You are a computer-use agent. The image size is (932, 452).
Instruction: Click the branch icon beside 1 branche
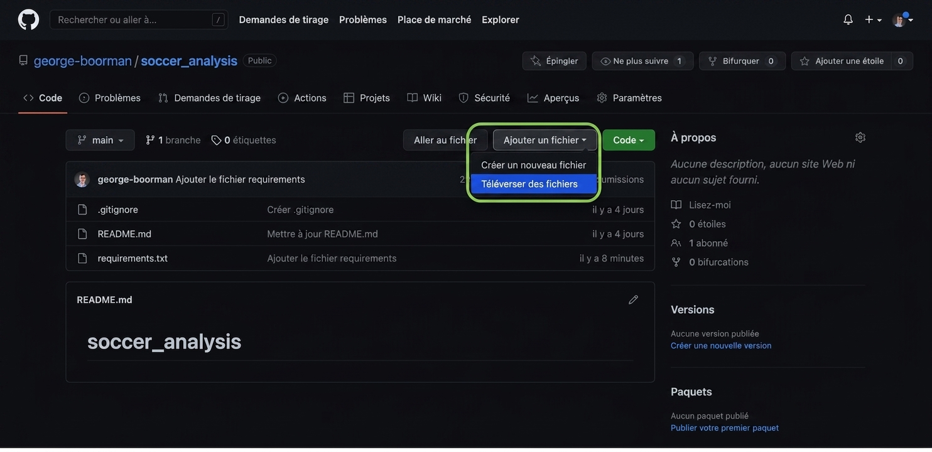[150, 140]
